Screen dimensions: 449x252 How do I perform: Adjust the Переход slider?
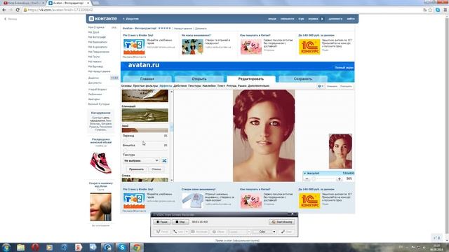point(145,141)
